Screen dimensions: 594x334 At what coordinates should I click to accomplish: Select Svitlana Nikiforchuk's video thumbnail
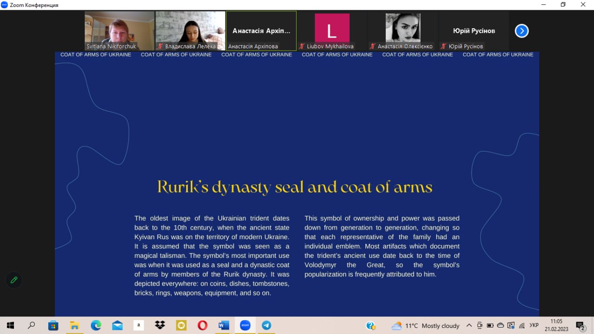pos(120,31)
